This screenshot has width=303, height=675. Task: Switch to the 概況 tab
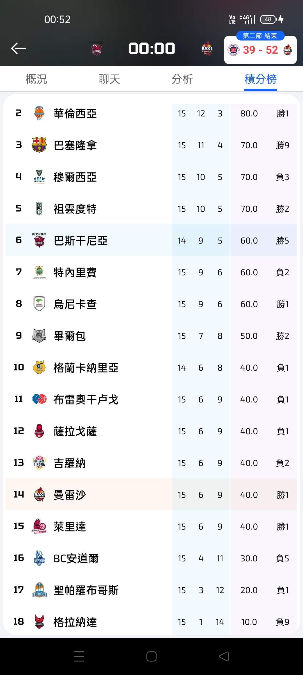(x=36, y=79)
